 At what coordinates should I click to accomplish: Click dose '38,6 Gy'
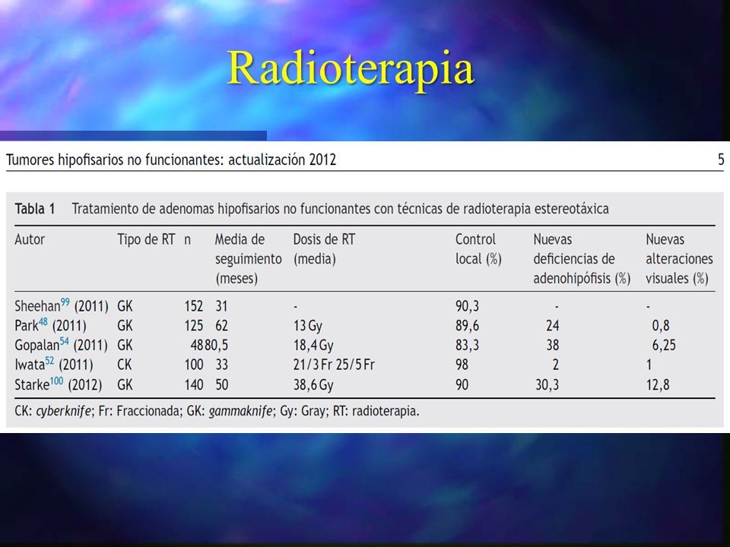[313, 386]
